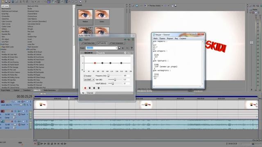
Task: Click band 4 point on EQ graph
Action: [121, 63]
